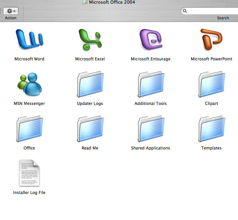Select the Templates folder icon
Viewport: 238px width, 220px height.
(212, 129)
